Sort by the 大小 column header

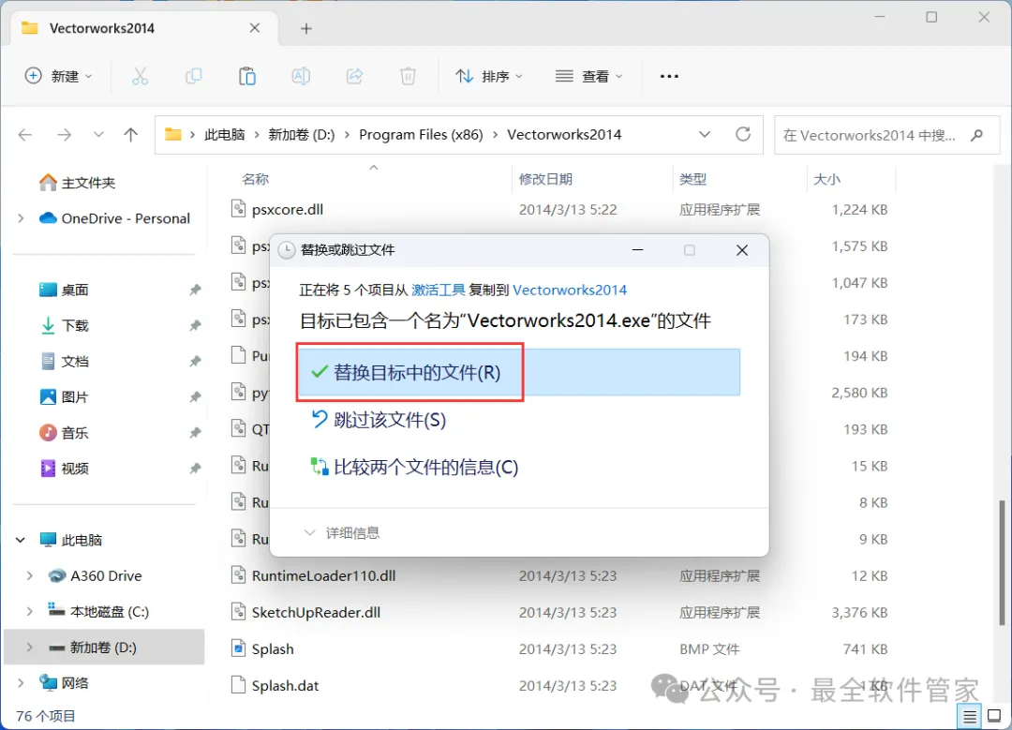click(826, 179)
